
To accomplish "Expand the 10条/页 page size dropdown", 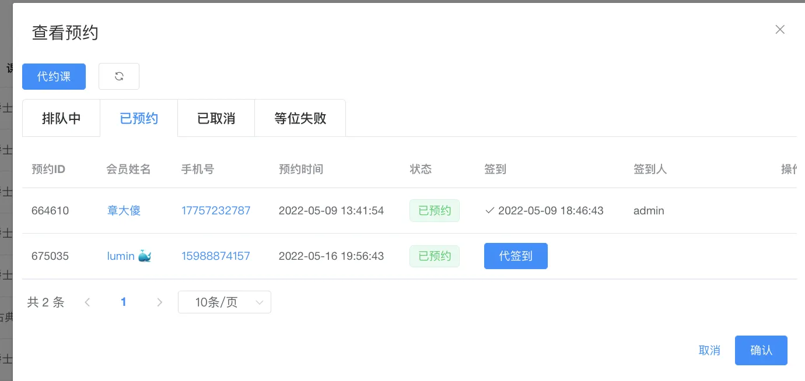I will pos(224,302).
